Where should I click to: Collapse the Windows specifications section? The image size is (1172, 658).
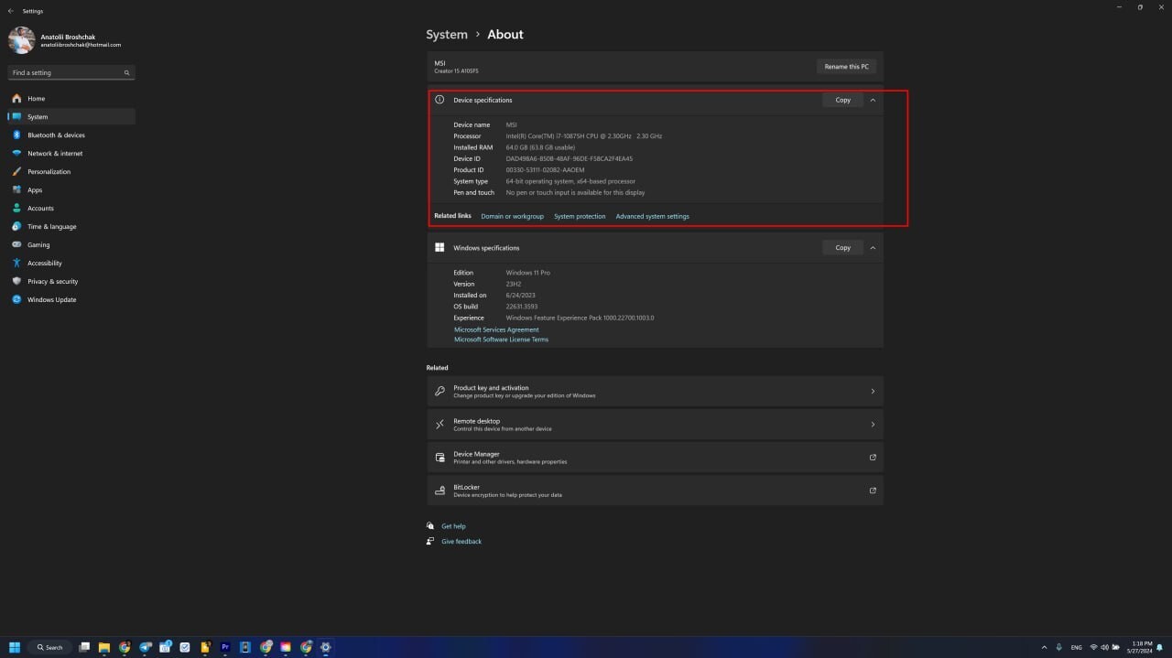[873, 247]
